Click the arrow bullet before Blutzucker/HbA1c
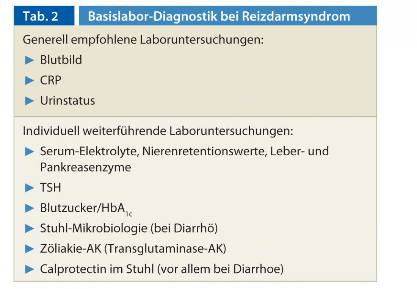This screenshot has width=417, height=289. 30,208
